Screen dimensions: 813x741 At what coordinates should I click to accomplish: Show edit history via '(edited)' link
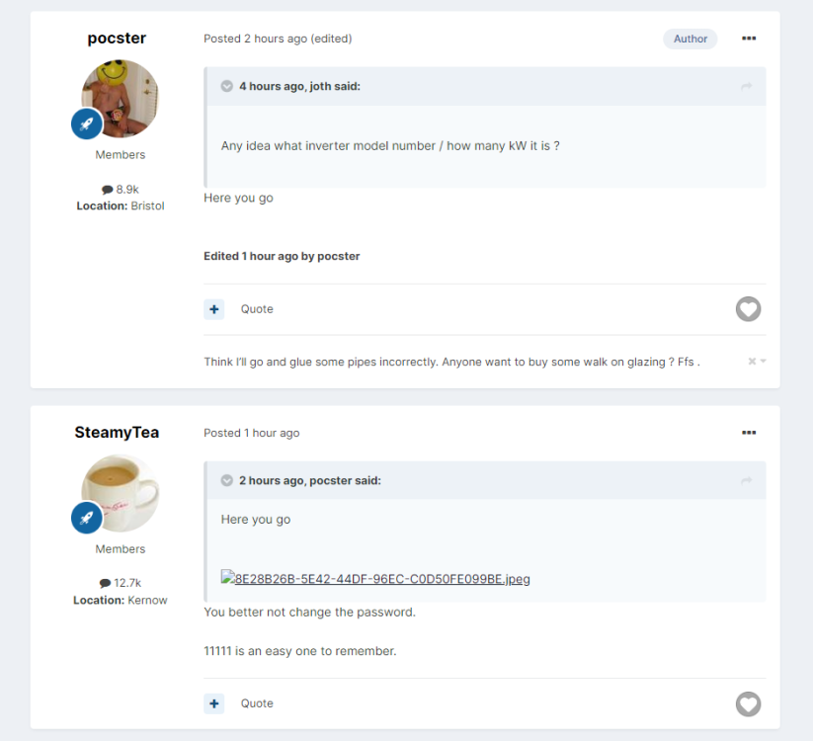(331, 39)
